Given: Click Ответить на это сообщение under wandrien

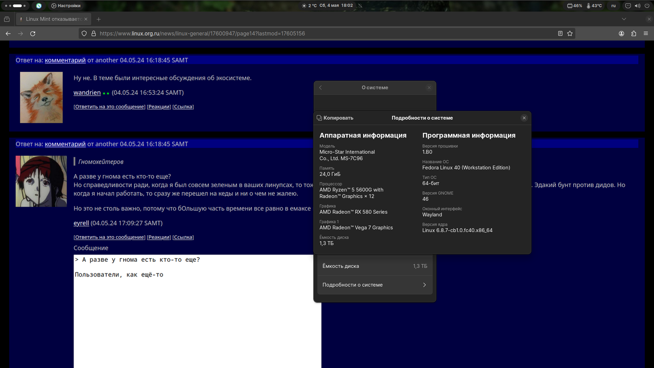Looking at the screenshot, I should pyautogui.click(x=109, y=107).
